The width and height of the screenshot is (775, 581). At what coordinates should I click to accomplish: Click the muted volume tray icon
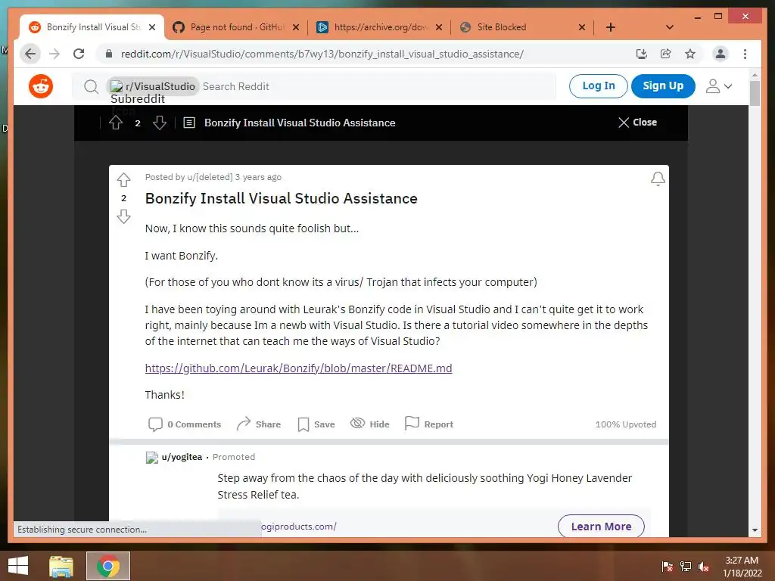coord(704,567)
